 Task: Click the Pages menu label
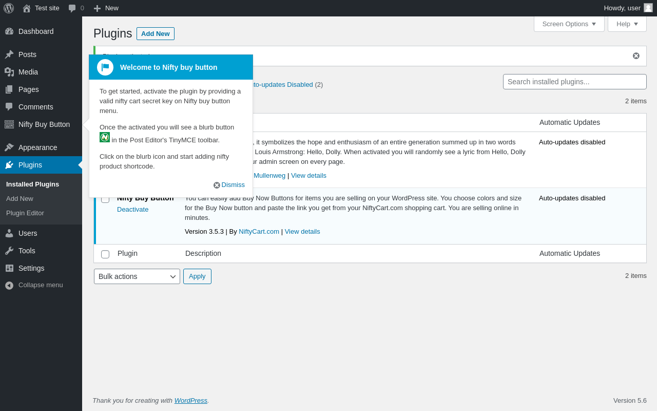pos(29,89)
